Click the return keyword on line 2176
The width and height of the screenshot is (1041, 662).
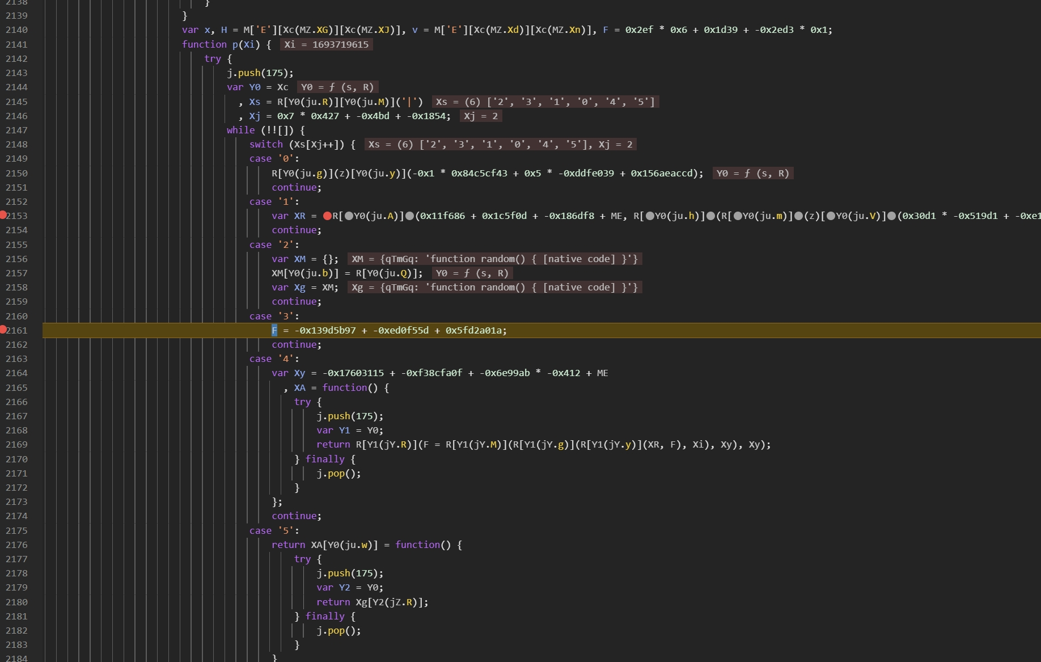coord(288,545)
